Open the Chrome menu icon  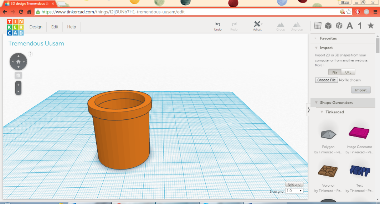375,12
